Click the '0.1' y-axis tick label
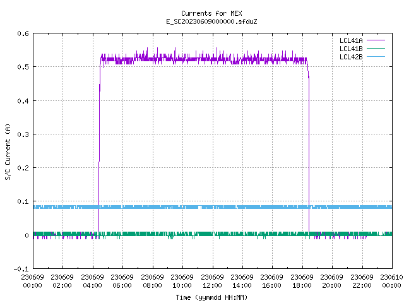This screenshot has width=404, height=303. tap(23, 201)
